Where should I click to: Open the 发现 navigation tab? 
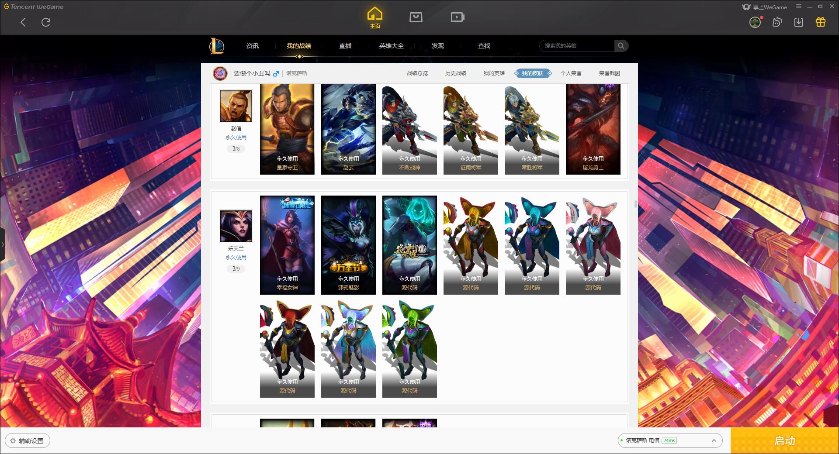click(x=438, y=46)
